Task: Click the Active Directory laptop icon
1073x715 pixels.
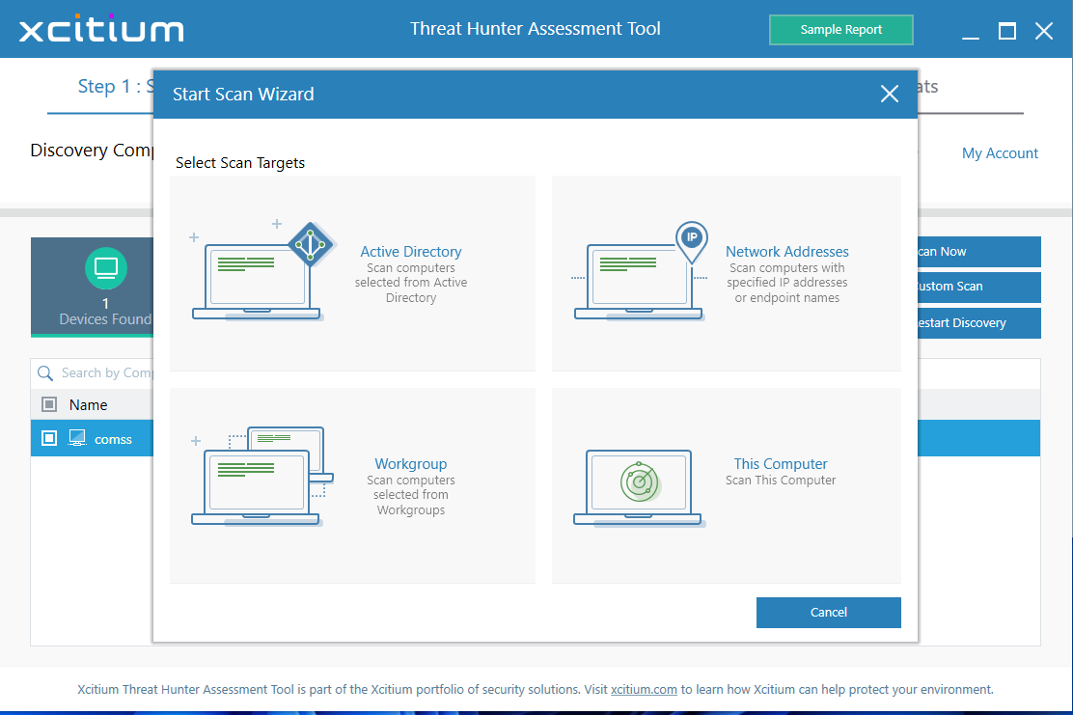Action: coord(262,271)
